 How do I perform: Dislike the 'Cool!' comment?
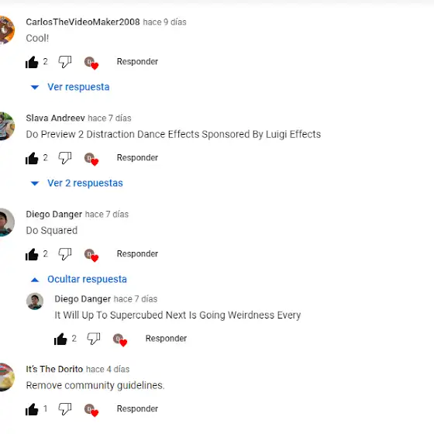[x=65, y=62]
